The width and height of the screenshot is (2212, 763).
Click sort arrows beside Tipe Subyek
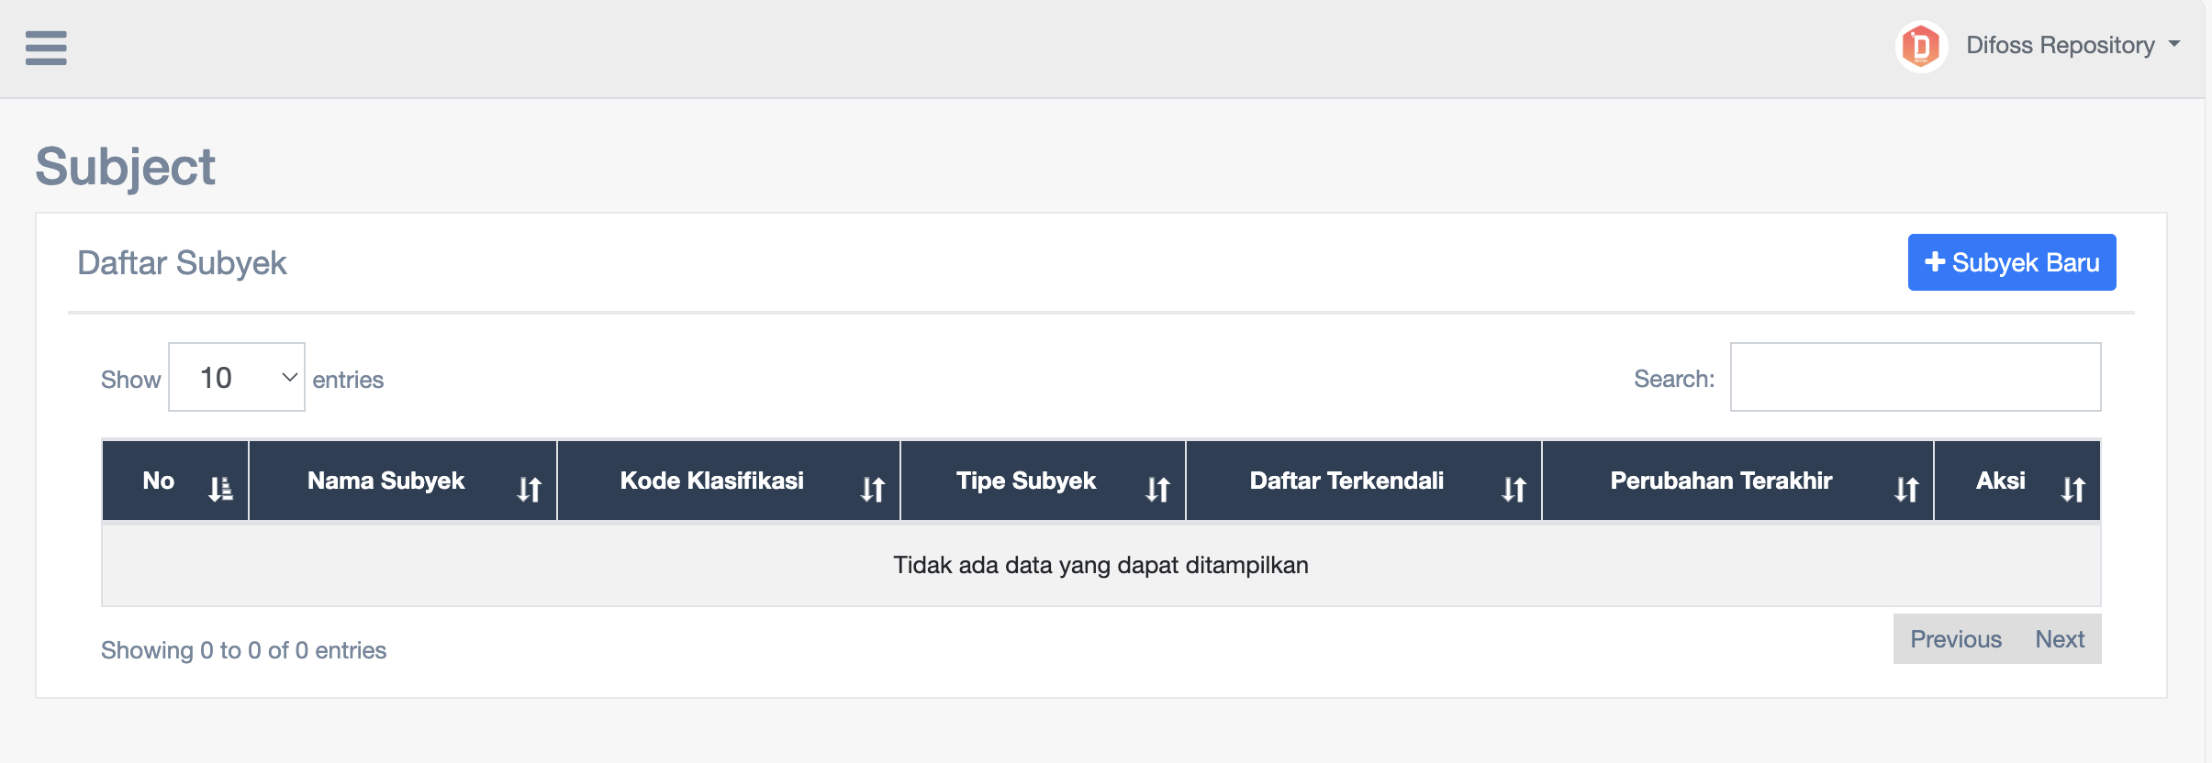[x=1157, y=489]
